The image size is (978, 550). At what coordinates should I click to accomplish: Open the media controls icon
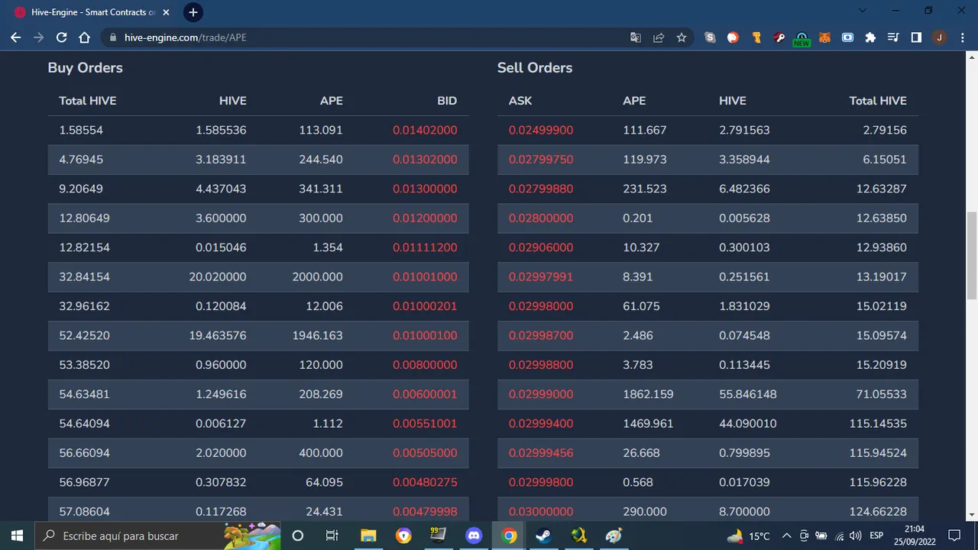coord(893,37)
